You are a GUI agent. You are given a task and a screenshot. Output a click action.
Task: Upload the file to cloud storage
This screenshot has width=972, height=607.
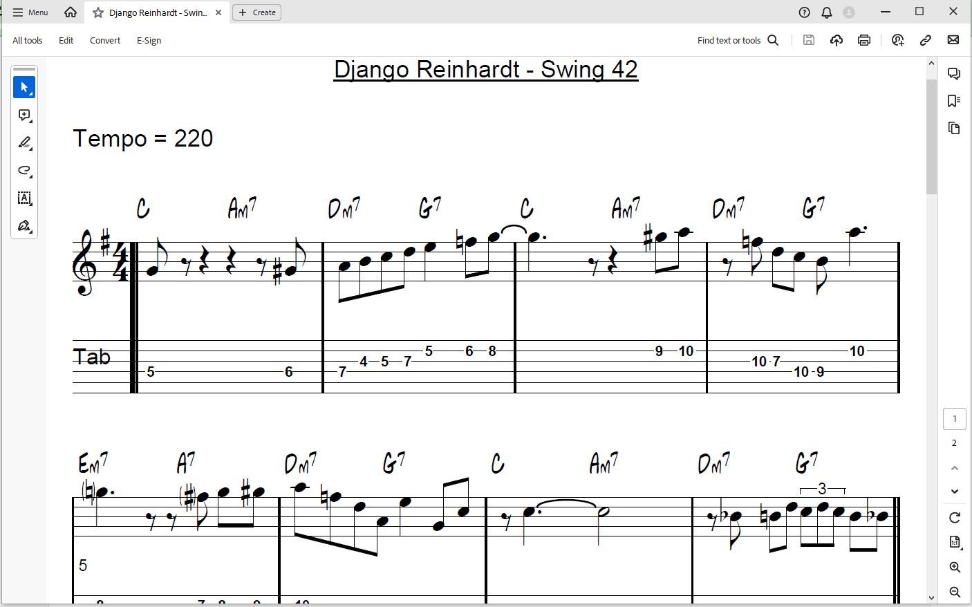point(837,40)
